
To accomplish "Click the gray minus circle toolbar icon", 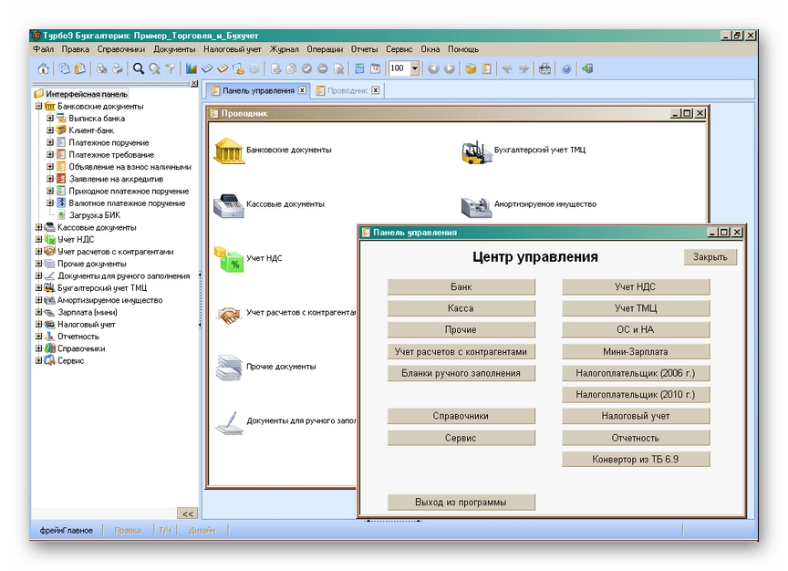I will point(323,68).
